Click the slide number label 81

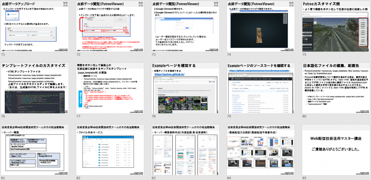pos(3,178)
